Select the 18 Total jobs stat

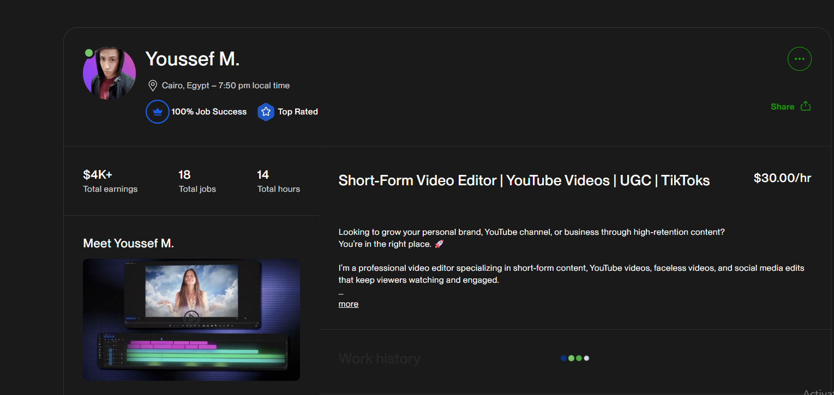tap(197, 181)
